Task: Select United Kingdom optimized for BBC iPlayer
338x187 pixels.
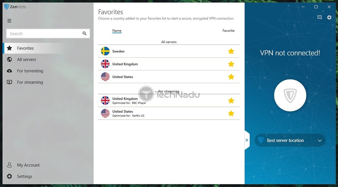Action: (169, 101)
